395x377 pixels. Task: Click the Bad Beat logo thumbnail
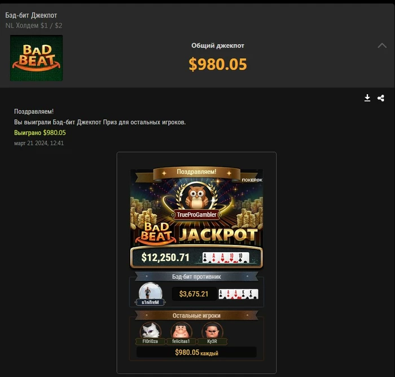[x=36, y=58]
